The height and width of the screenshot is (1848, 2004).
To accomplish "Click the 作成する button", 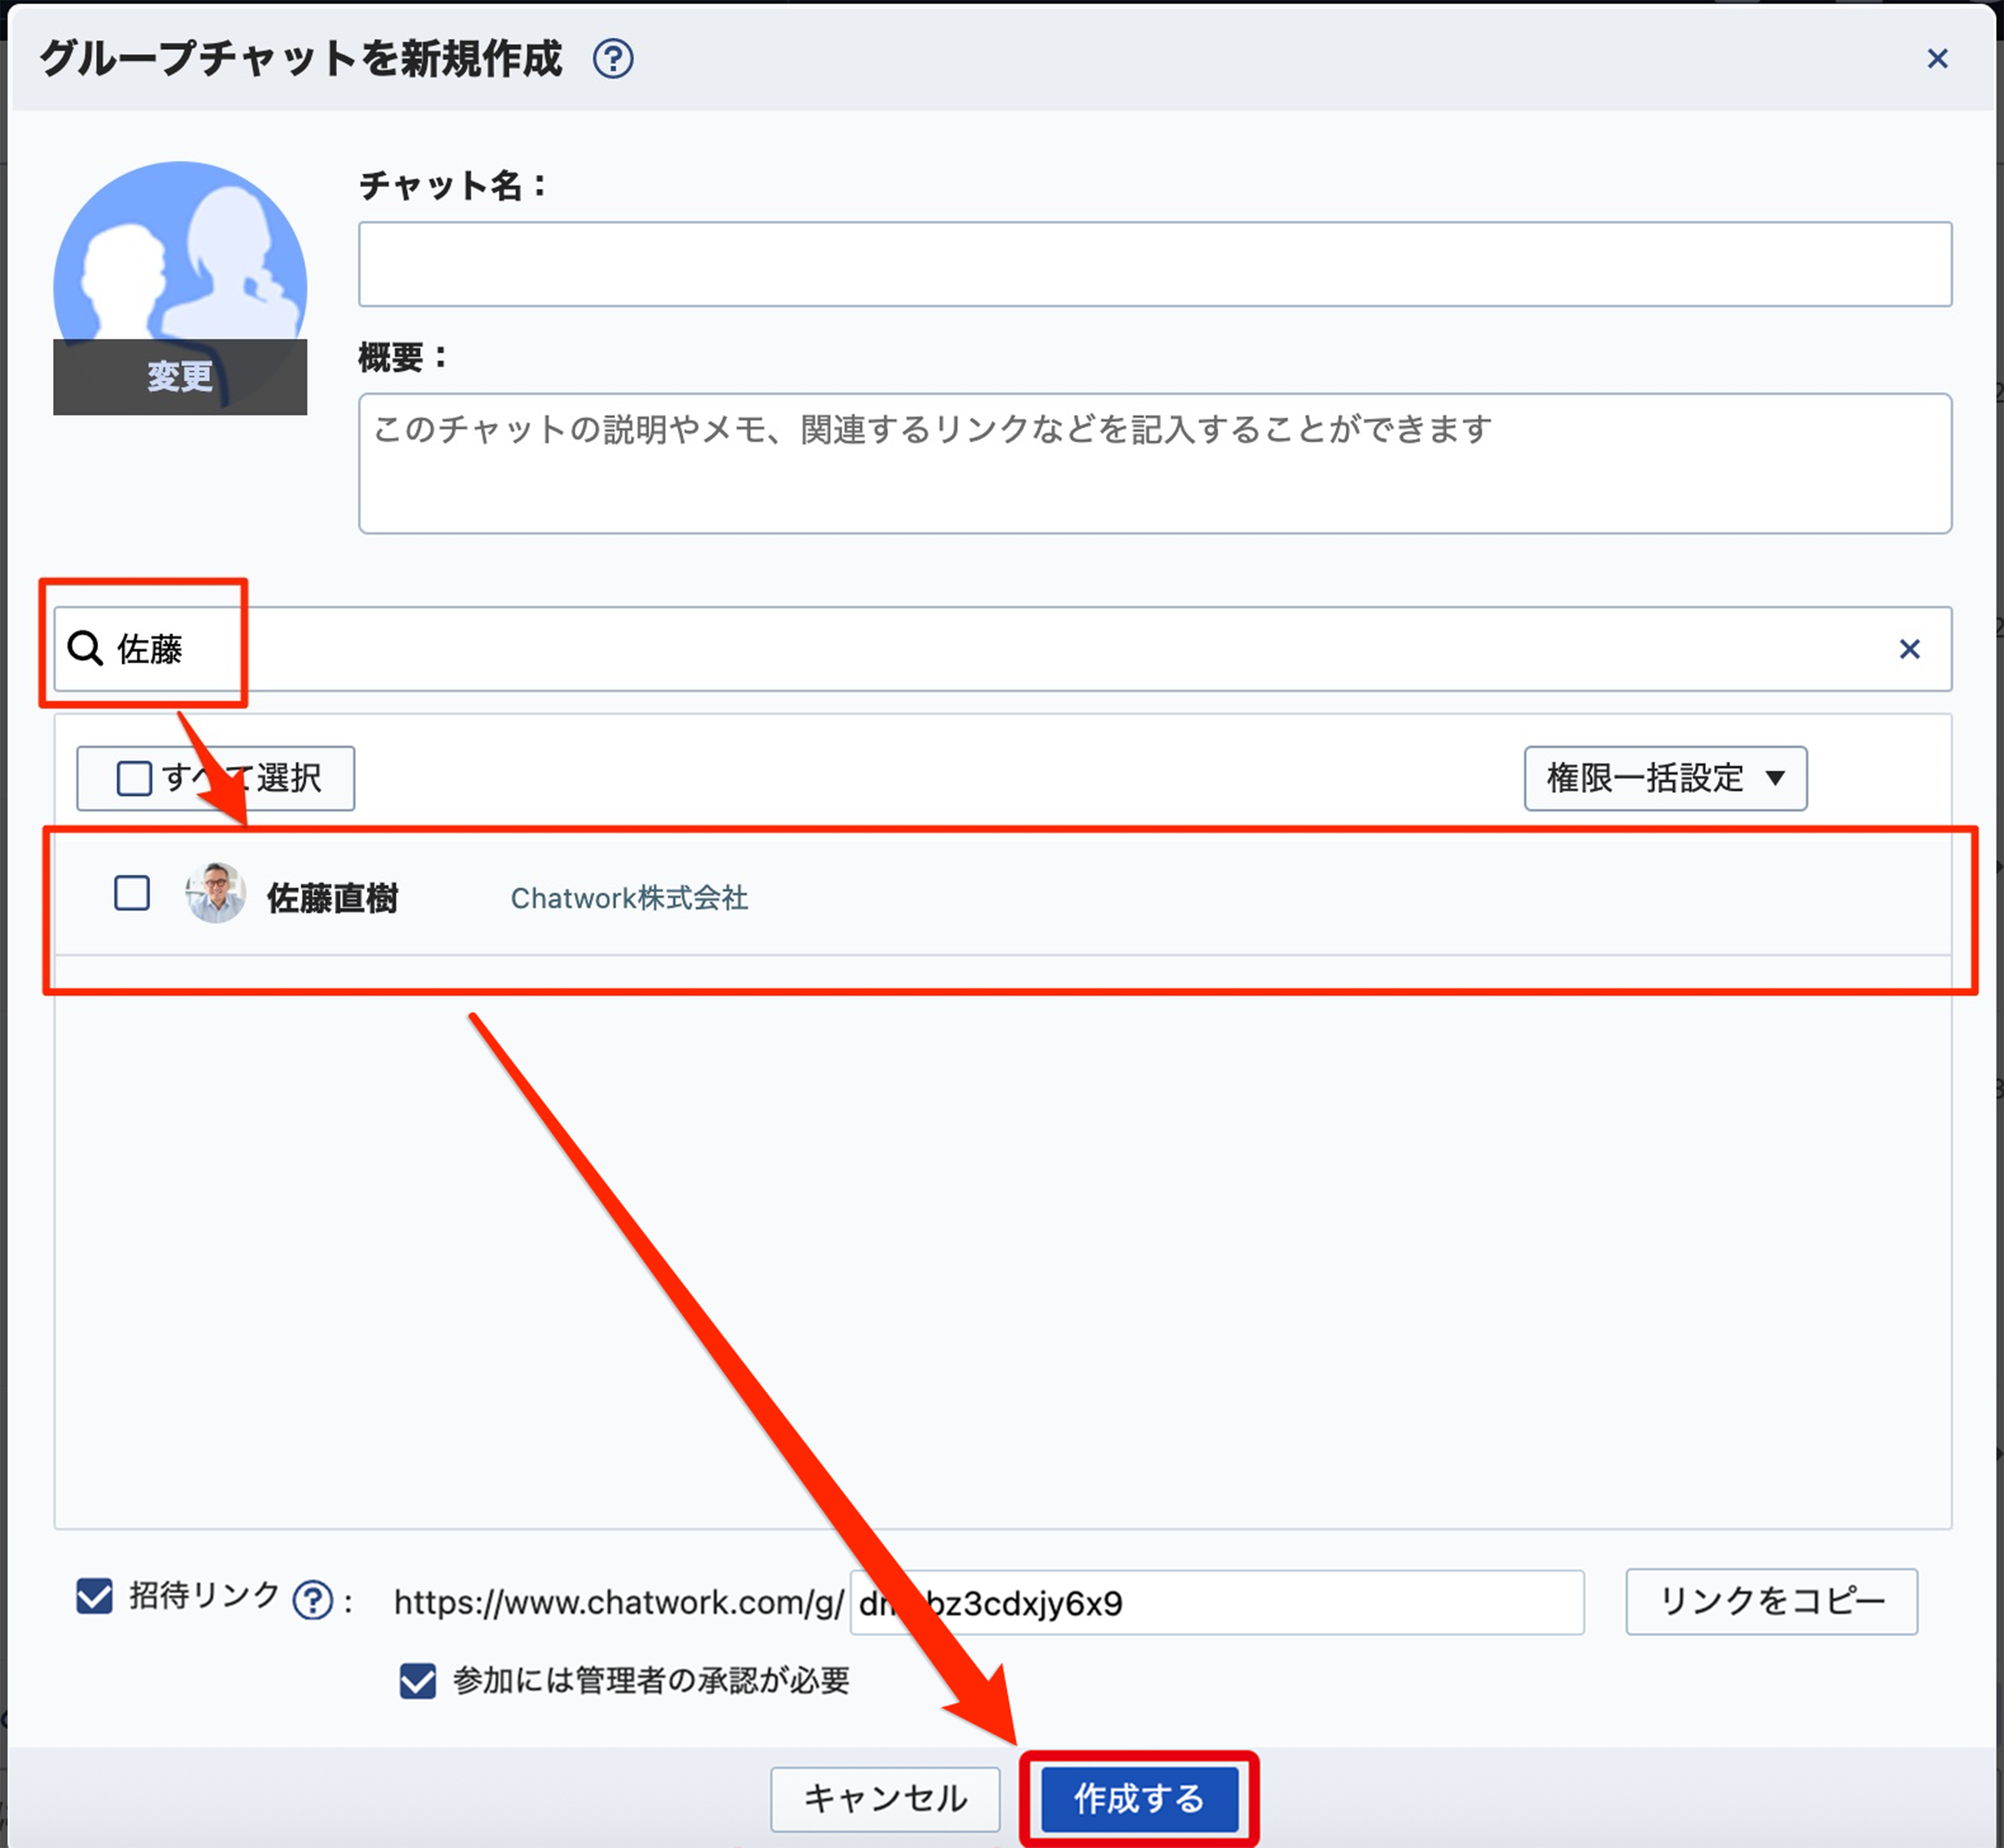I will 1139,1798.
